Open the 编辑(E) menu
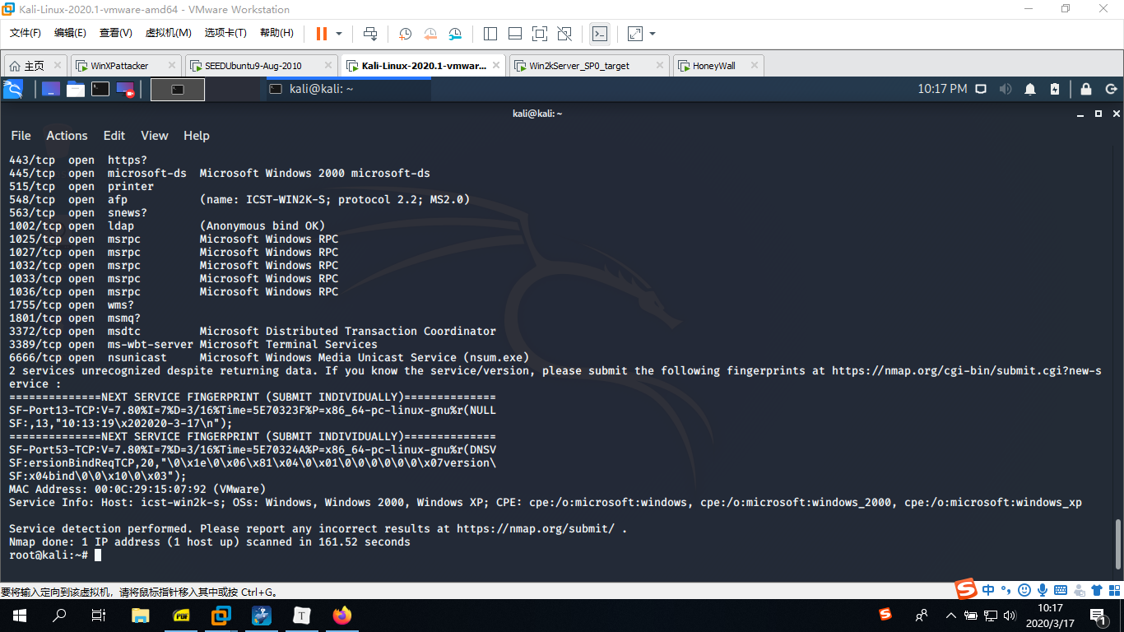The height and width of the screenshot is (632, 1124). 70,33
